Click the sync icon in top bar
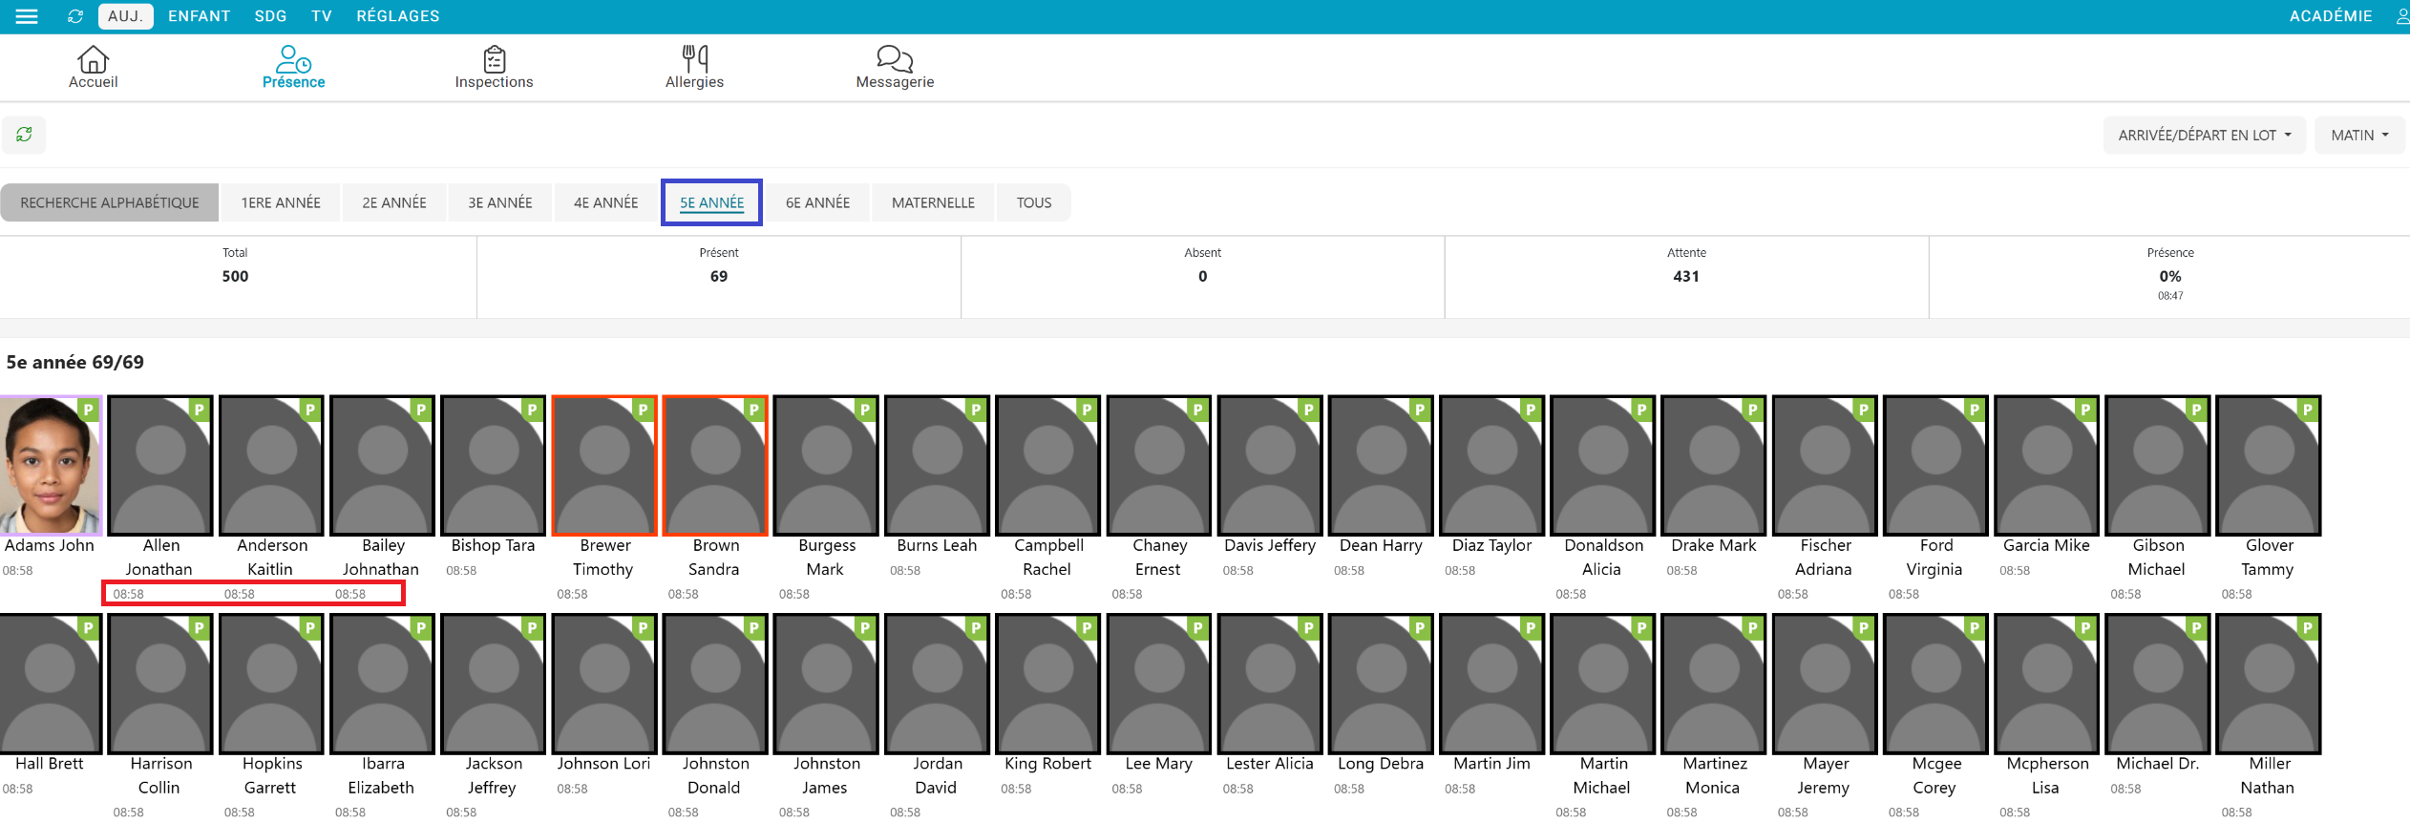The width and height of the screenshot is (2410, 823). pyautogui.click(x=75, y=16)
